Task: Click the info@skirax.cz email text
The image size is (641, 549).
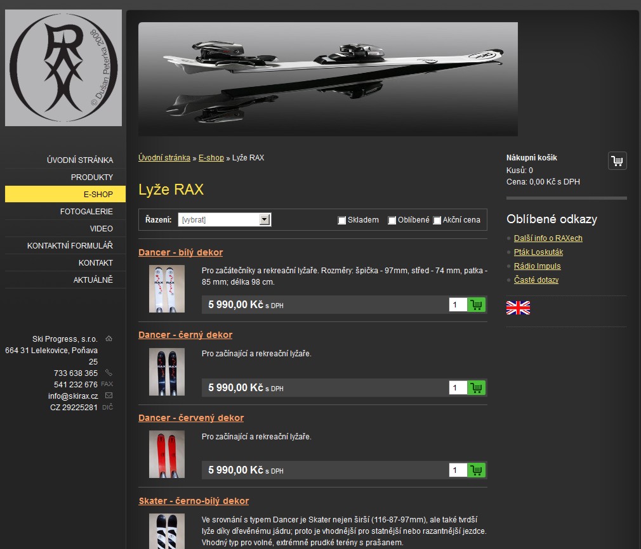Action: pos(73,396)
